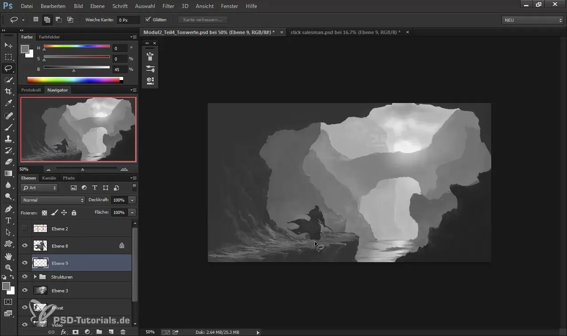Select the Rectangular Marquee tool
This screenshot has width=567, height=336.
(8, 57)
